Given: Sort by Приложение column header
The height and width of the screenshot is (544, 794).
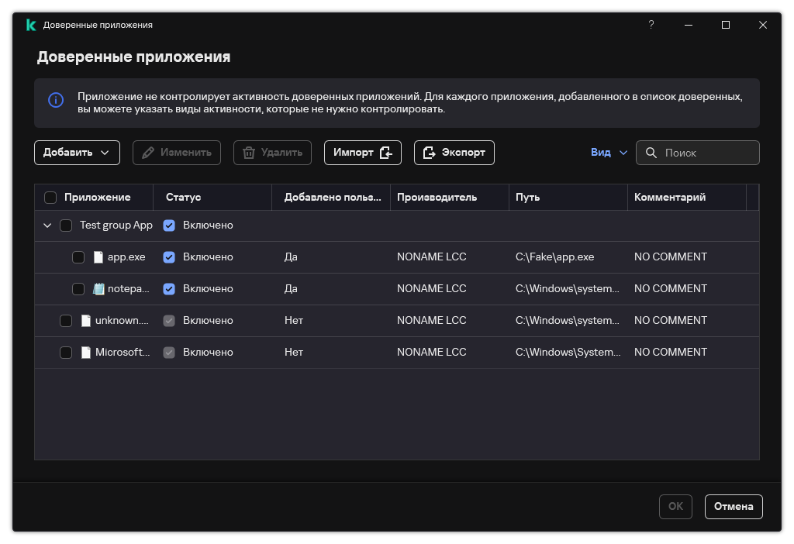Looking at the screenshot, I should pos(97,198).
